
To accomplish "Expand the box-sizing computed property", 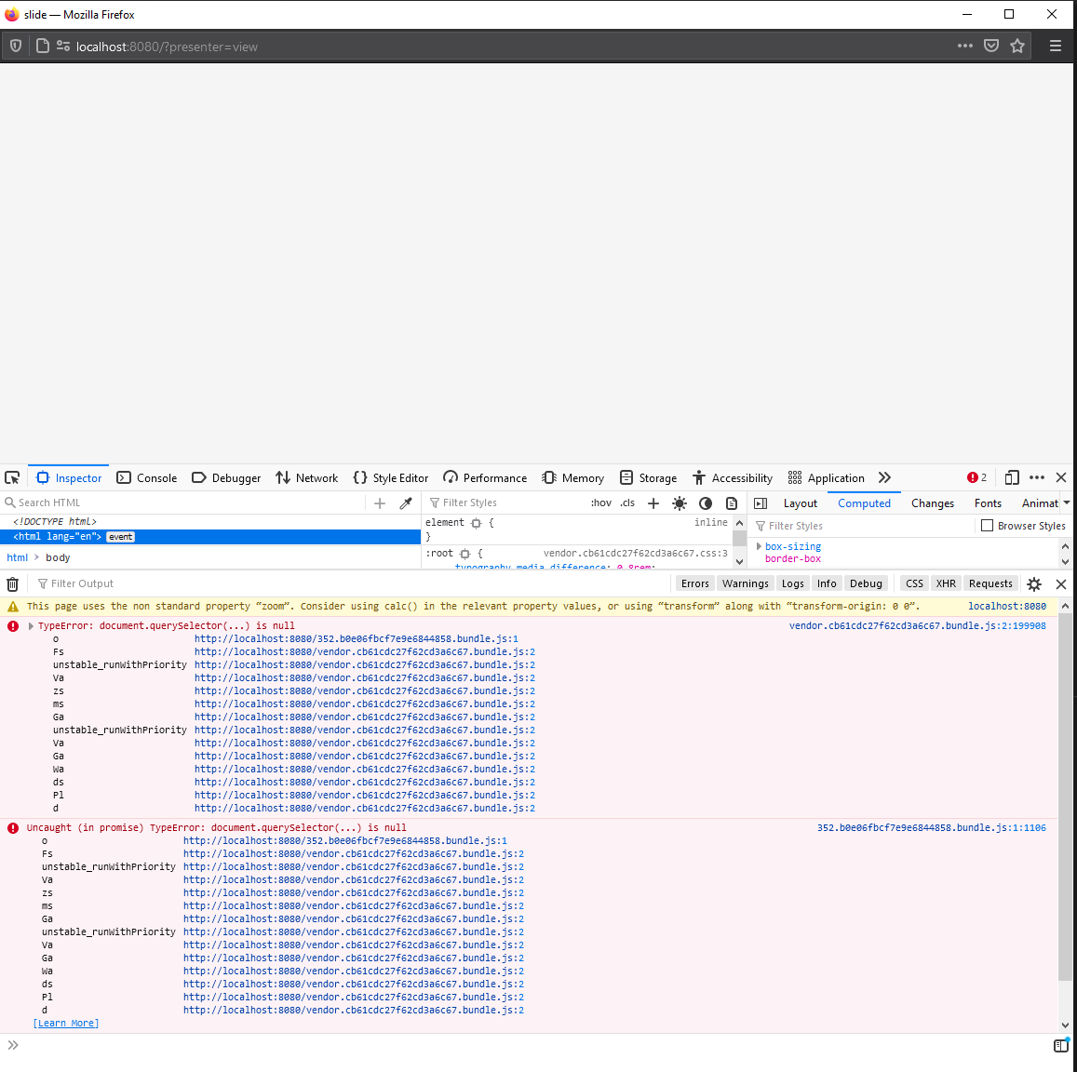I will (759, 546).
